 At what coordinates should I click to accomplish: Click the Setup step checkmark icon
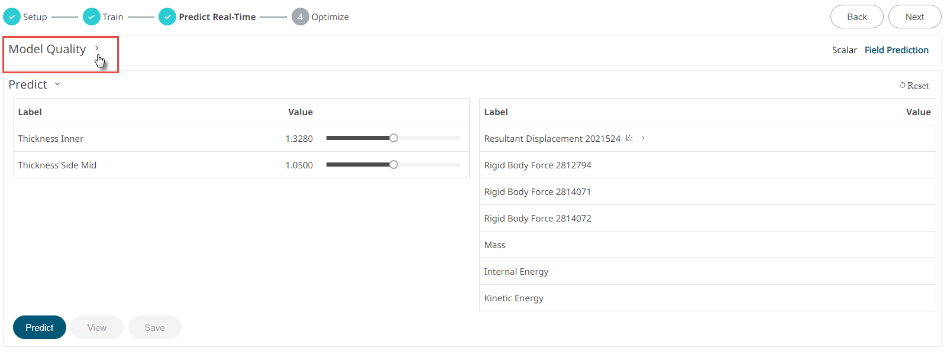point(12,17)
